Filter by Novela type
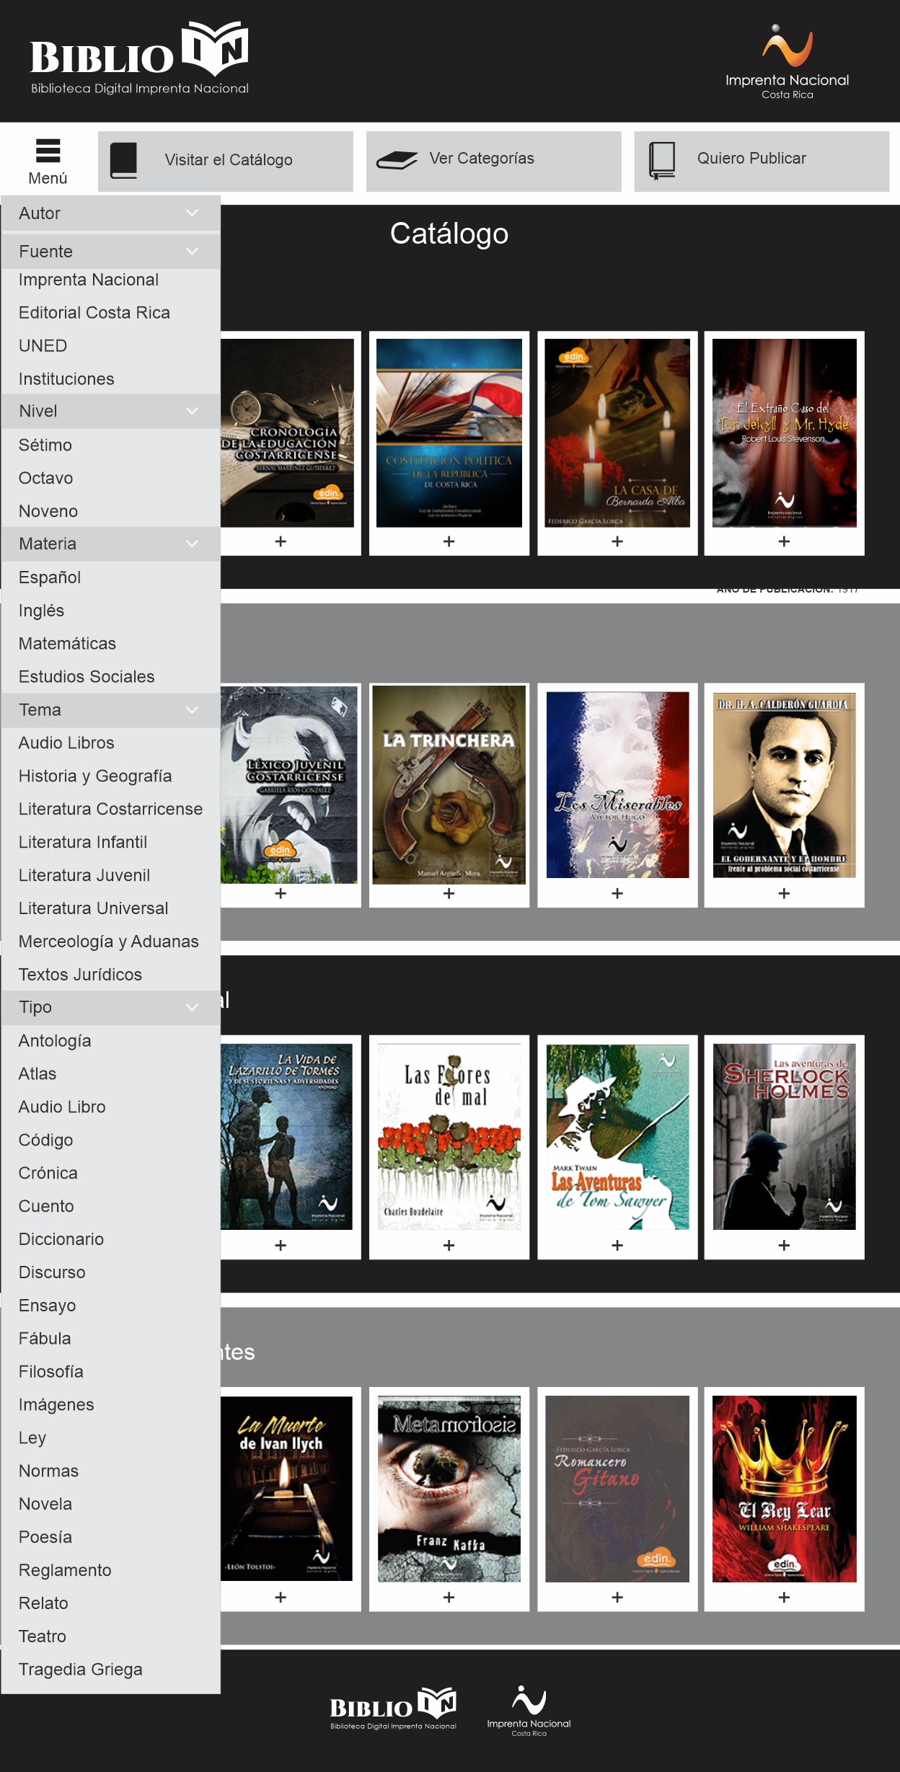 tap(45, 1504)
